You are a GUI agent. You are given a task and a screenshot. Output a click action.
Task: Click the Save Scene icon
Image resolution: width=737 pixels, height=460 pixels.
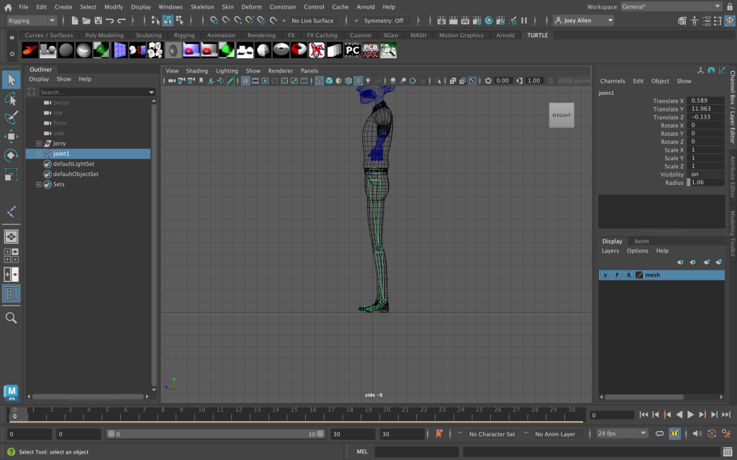click(x=98, y=21)
